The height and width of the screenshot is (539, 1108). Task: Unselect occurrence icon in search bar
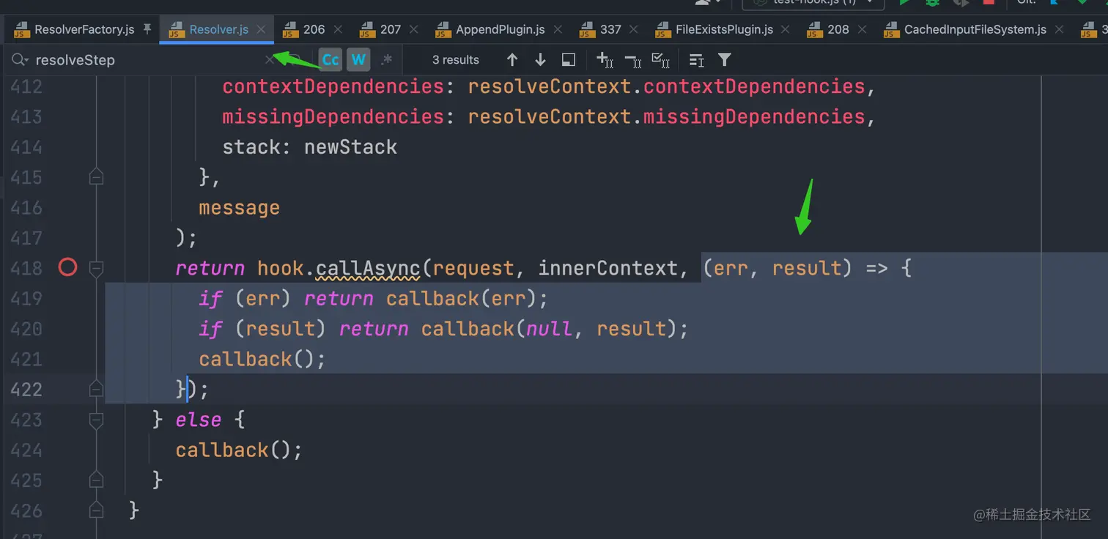pyautogui.click(x=633, y=59)
